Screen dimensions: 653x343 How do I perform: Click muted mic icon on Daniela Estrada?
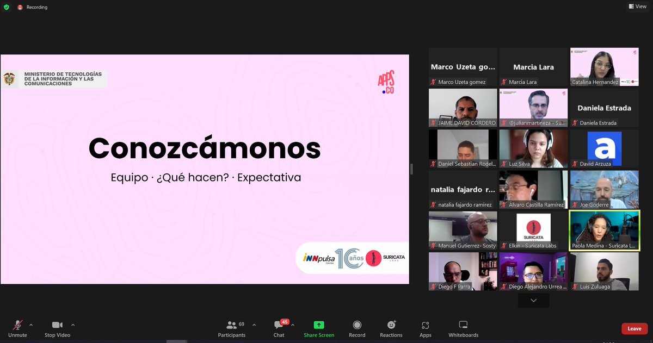(x=575, y=123)
